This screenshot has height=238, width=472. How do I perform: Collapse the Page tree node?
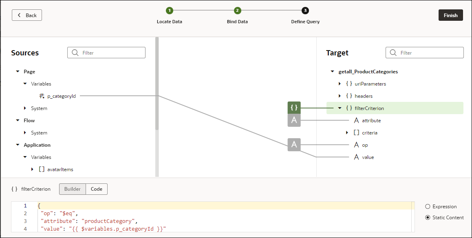pyautogui.click(x=17, y=71)
